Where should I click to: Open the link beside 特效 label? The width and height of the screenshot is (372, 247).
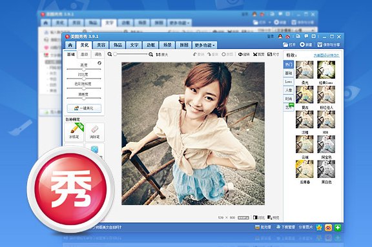[326, 55]
